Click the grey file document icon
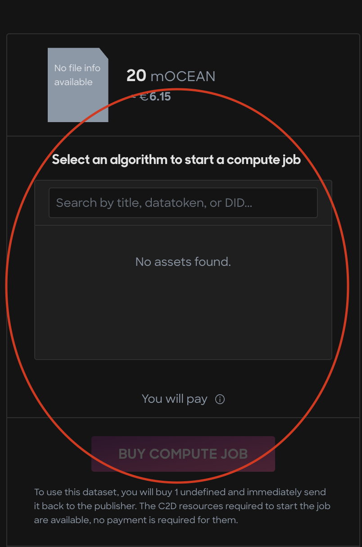The height and width of the screenshot is (547, 362). point(78,85)
